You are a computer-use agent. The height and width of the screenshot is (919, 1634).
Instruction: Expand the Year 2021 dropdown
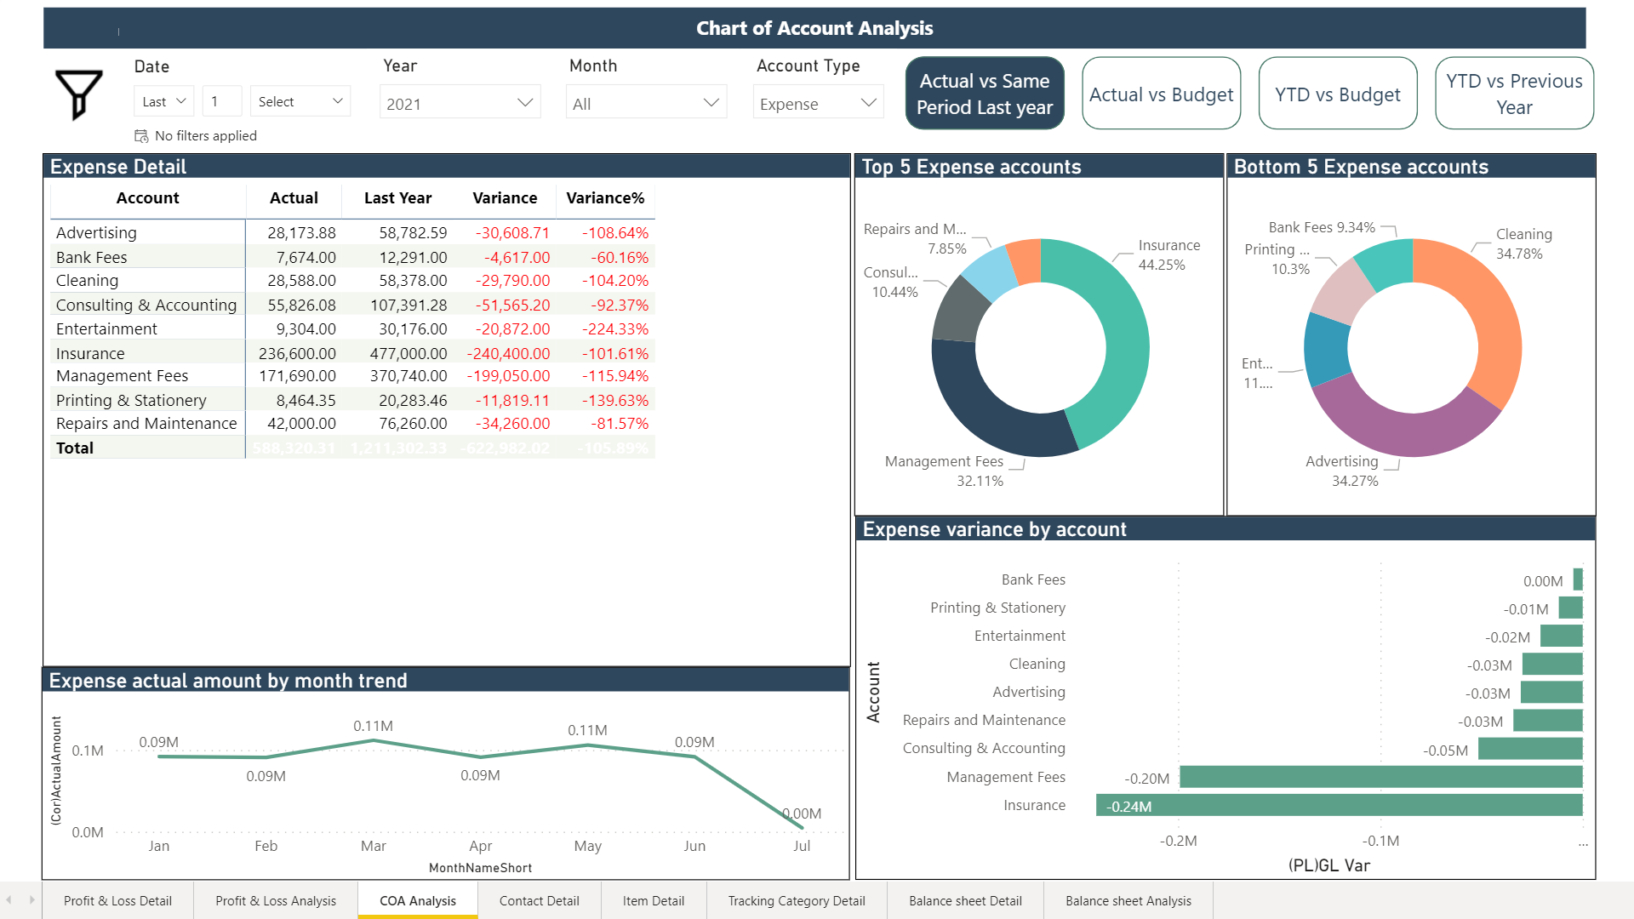(460, 103)
